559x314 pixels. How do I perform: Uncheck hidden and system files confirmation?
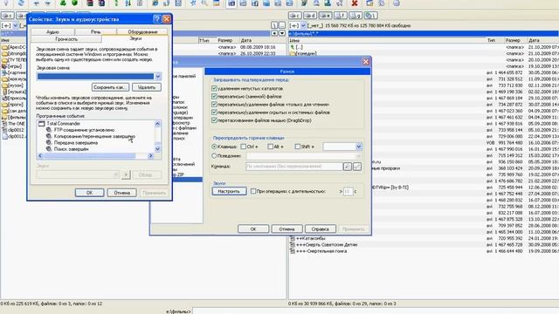(x=214, y=113)
